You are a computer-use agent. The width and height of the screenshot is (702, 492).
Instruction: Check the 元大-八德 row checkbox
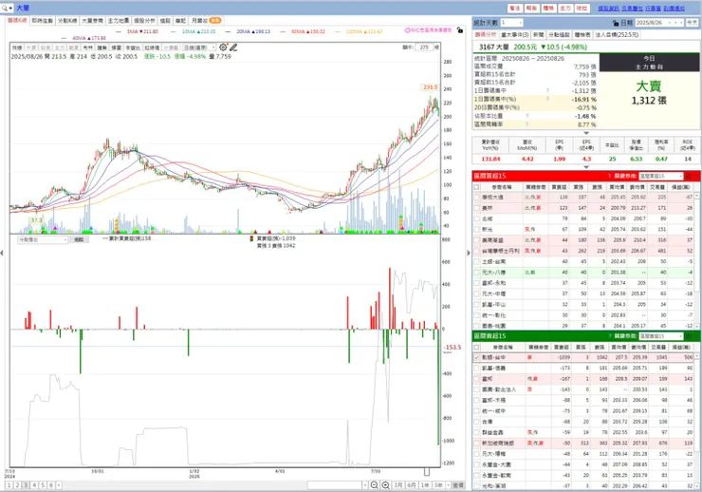[477, 273]
